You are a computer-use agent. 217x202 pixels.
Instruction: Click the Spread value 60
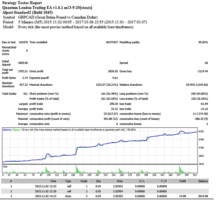(206, 63)
